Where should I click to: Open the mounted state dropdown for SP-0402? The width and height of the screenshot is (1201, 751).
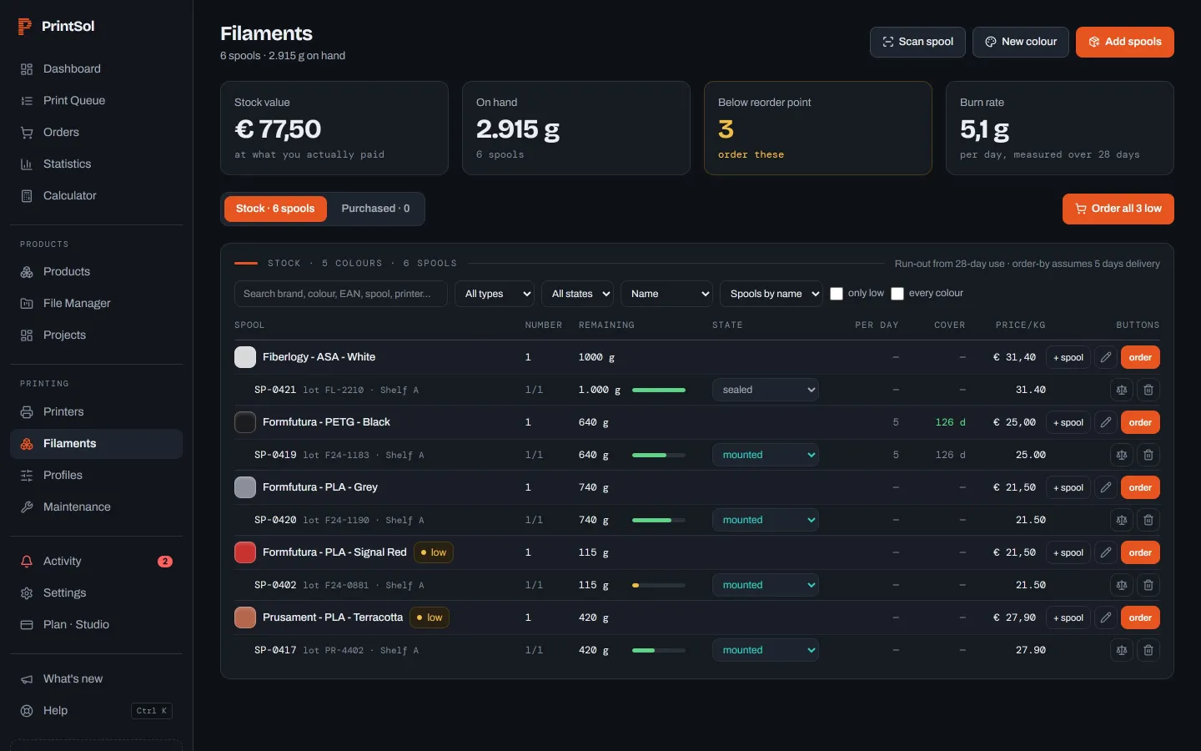point(766,585)
